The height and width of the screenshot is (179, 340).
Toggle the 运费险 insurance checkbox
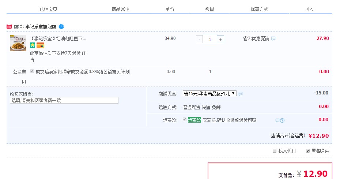point(185,119)
